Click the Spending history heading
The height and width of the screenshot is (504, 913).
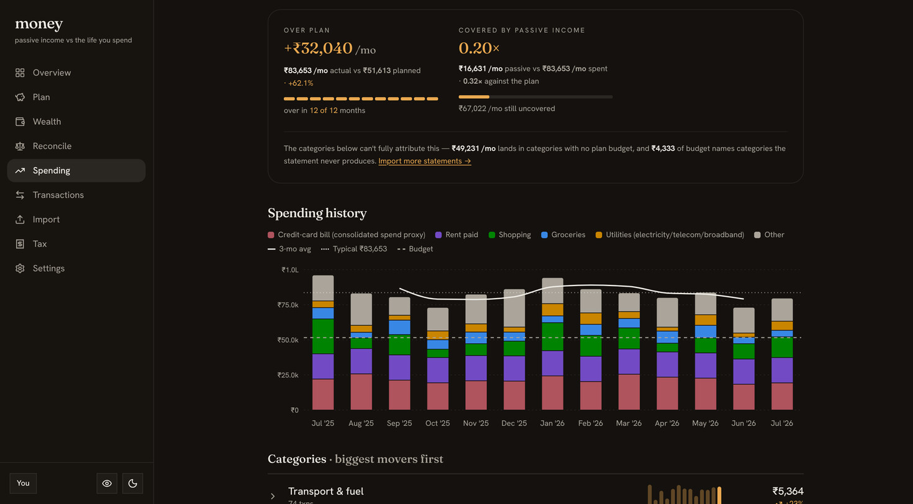click(317, 213)
